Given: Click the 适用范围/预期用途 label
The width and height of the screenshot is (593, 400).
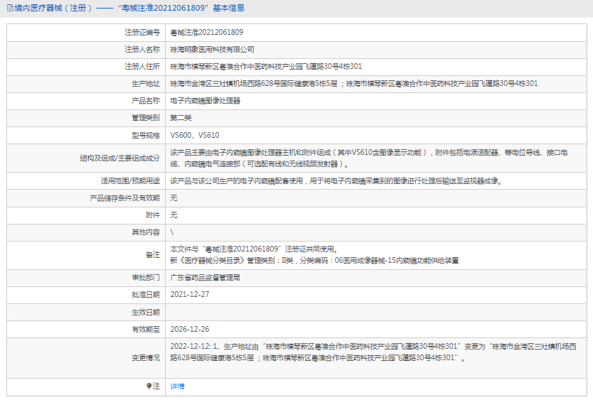Looking at the screenshot, I should 131,181.
